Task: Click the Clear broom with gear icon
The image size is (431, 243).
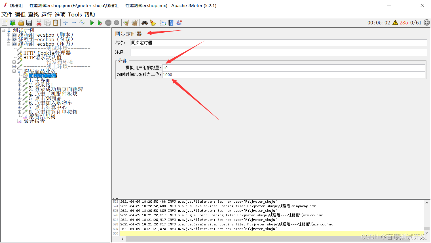Action: click(x=126, y=23)
